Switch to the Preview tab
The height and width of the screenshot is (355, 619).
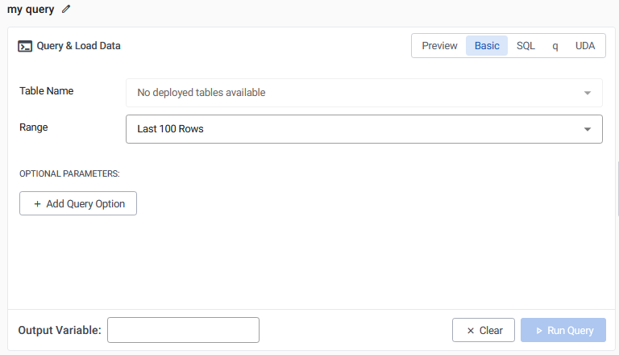pyautogui.click(x=439, y=46)
